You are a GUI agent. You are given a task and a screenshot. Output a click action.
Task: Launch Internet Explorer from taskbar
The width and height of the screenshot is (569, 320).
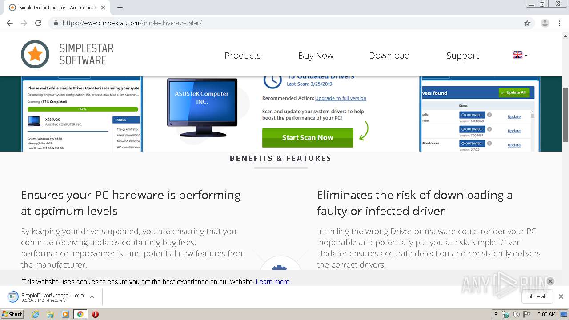36,314
